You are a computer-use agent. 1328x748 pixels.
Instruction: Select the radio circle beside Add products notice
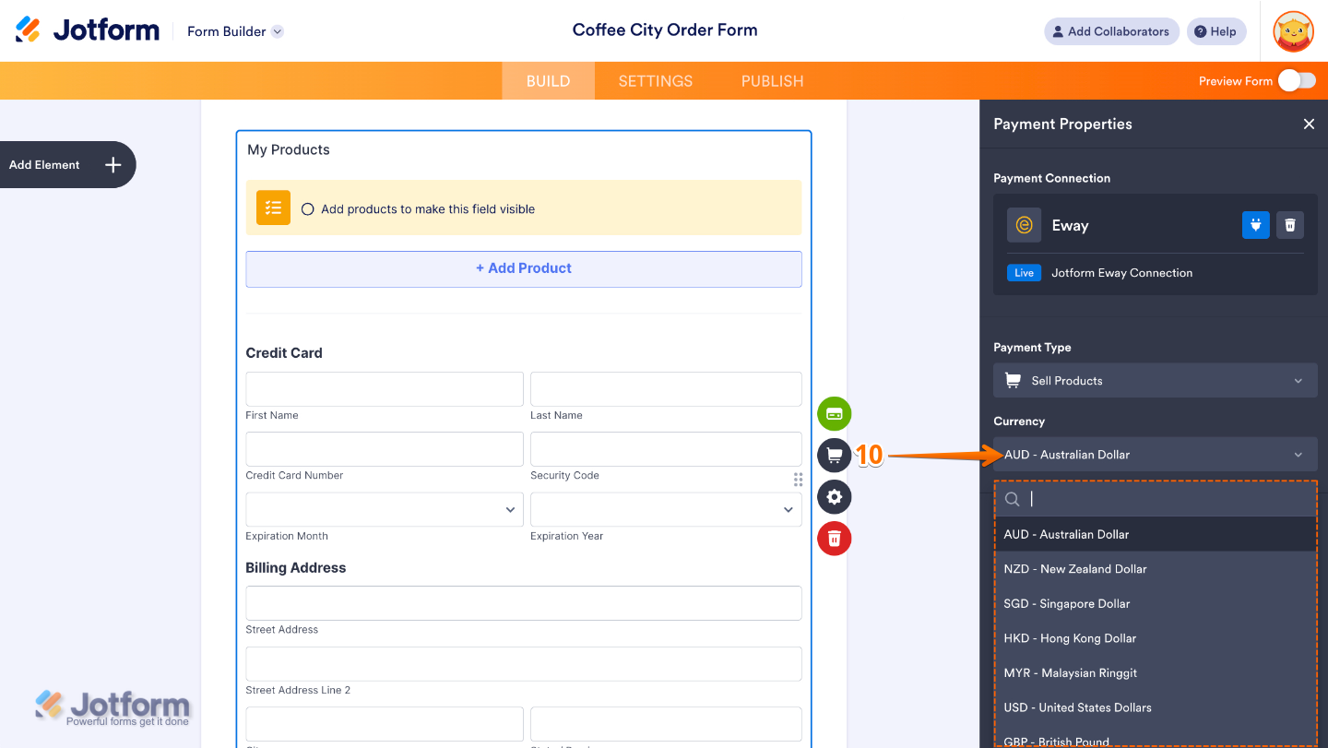coord(308,209)
